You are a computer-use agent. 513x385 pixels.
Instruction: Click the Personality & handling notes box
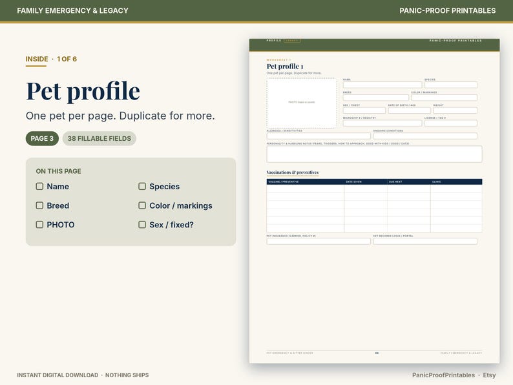point(374,154)
